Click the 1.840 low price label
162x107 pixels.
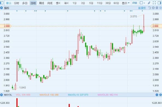tap(22, 88)
